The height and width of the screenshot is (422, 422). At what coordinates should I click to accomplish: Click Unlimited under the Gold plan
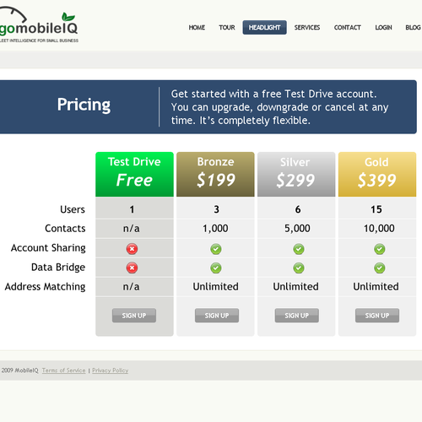(376, 287)
